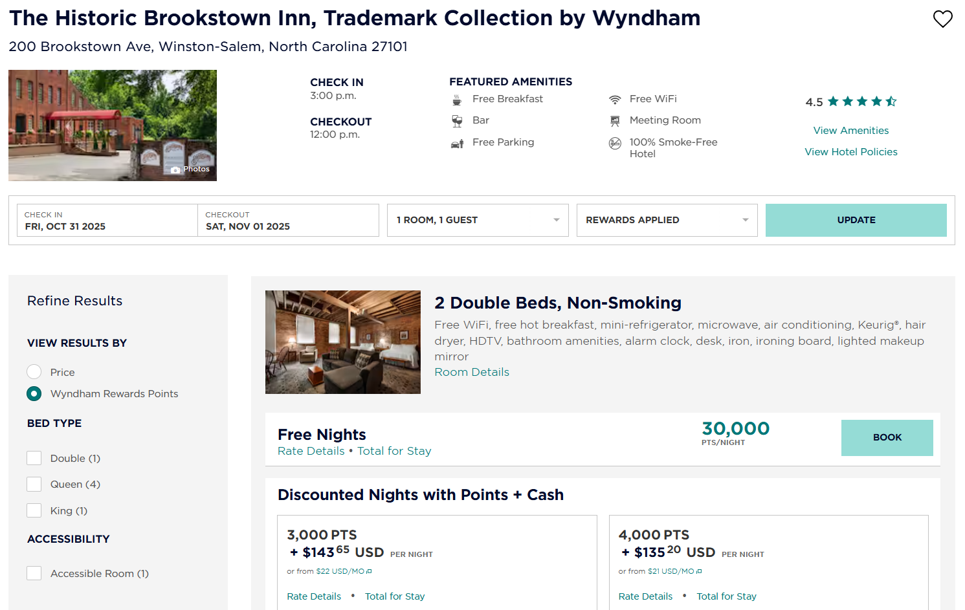Image resolution: width=965 pixels, height=610 pixels.
Task: Click the Free WiFi signal icon
Action: pyautogui.click(x=615, y=100)
